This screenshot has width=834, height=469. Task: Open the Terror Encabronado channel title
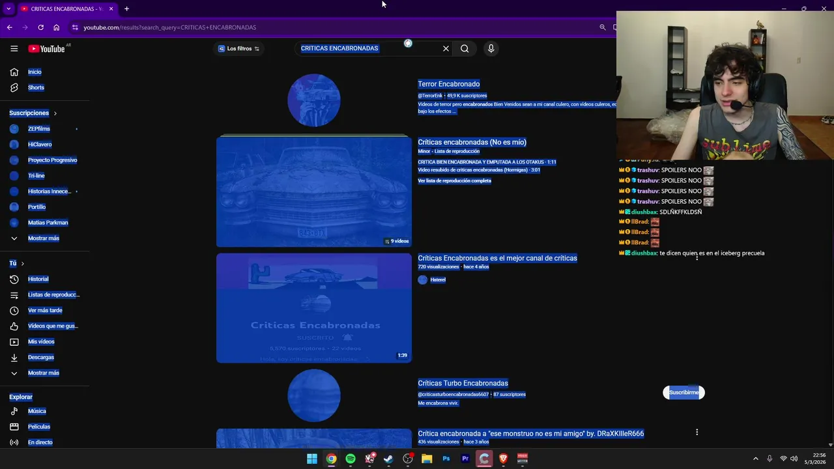coord(448,84)
